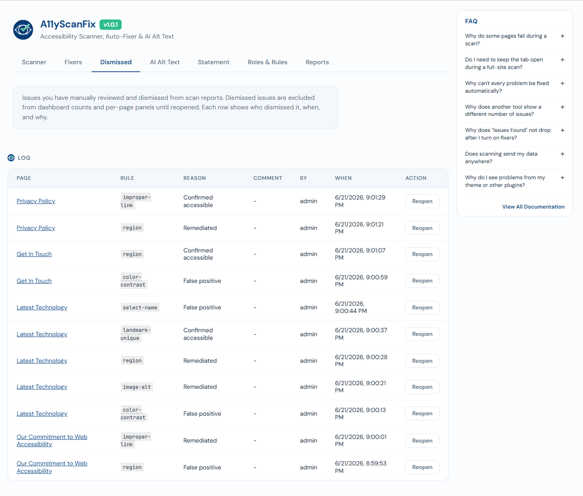Click the RULE column header
The height and width of the screenshot is (496, 583).
click(x=127, y=178)
